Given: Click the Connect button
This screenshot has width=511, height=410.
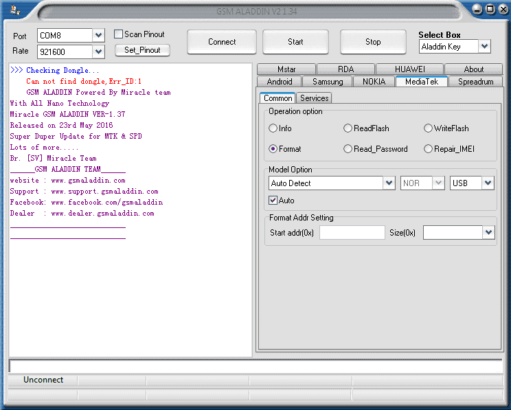Looking at the screenshot, I should (x=222, y=42).
